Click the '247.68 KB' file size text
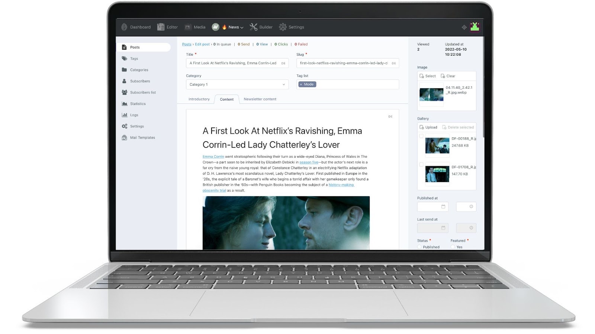 click(x=460, y=145)
